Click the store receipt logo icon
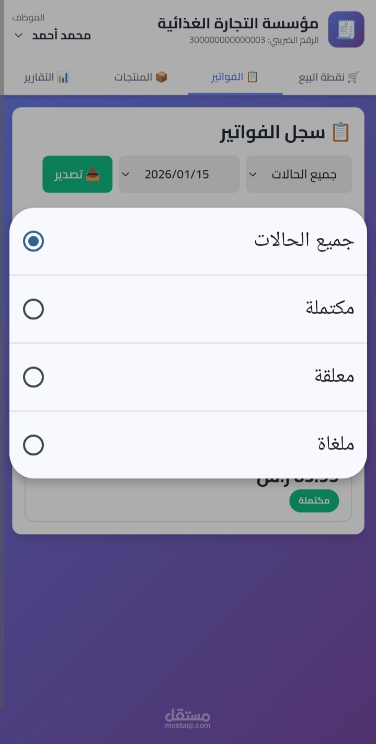This screenshot has height=744, width=376. 346,29
